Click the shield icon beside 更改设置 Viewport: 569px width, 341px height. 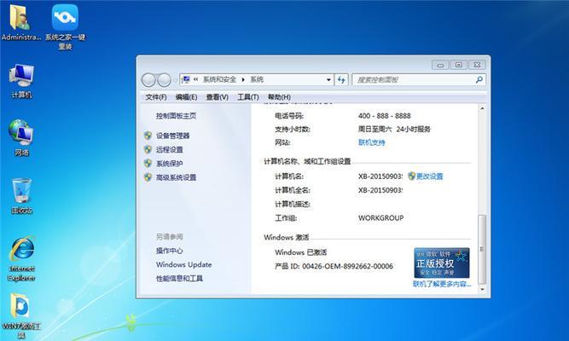coord(411,176)
